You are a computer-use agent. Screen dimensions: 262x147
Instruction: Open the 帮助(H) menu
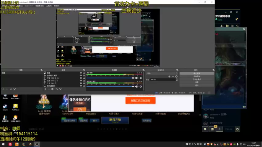[56, 6]
